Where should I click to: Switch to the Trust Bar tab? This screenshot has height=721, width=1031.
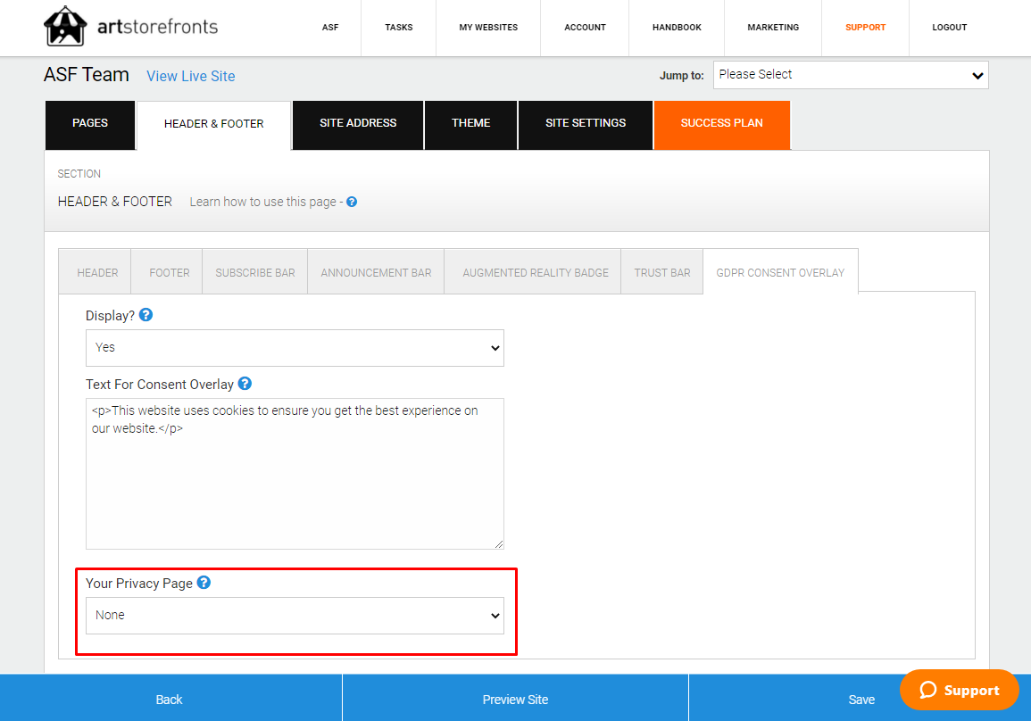coord(662,272)
